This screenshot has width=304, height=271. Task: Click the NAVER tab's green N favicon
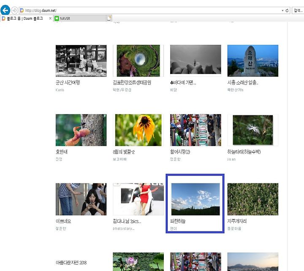point(57,19)
